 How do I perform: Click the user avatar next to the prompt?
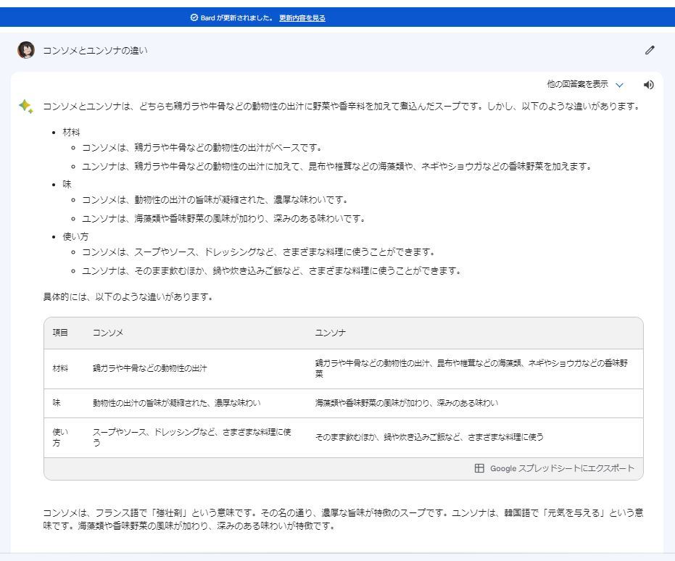(x=26, y=50)
